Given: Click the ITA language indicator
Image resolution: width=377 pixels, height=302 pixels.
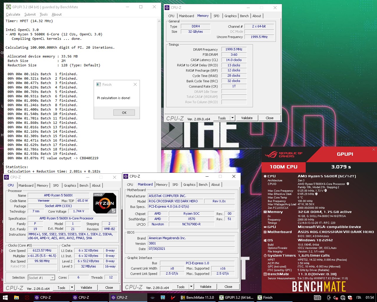Looking at the screenshot, I should tap(358, 298).
